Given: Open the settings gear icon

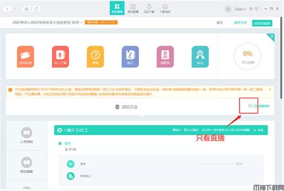Looking at the screenshot, I should (251, 9).
